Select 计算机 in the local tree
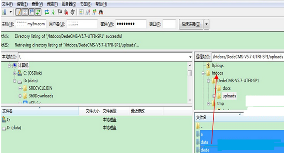Screen dimensions: 284x153 coord(23,66)
